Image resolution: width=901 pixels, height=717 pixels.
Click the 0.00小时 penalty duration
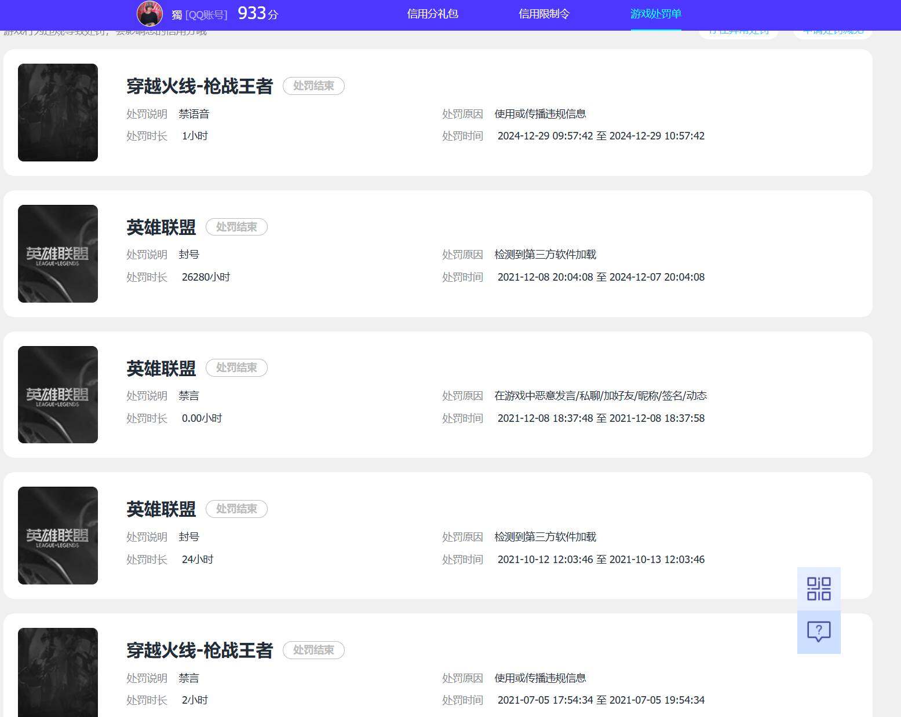pyautogui.click(x=202, y=418)
